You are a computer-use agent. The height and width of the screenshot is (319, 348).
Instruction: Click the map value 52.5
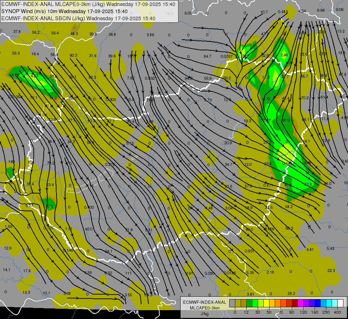pyautogui.click(x=308, y=184)
